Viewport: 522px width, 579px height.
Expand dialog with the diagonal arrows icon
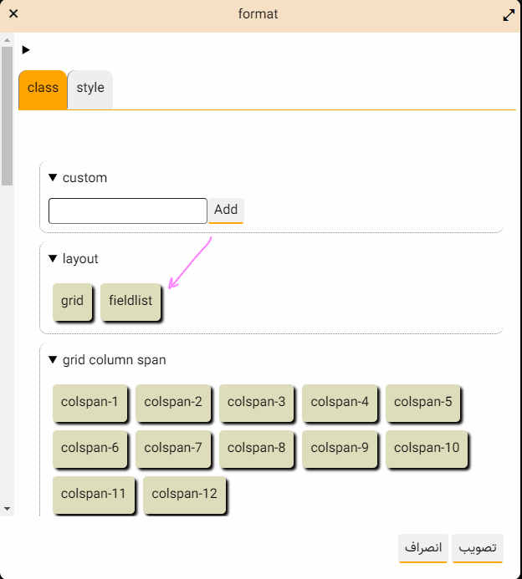(x=509, y=15)
